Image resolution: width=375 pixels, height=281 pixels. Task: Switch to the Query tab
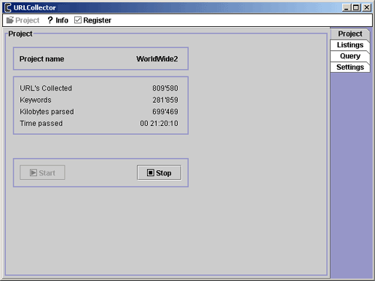[x=350, y=56]
